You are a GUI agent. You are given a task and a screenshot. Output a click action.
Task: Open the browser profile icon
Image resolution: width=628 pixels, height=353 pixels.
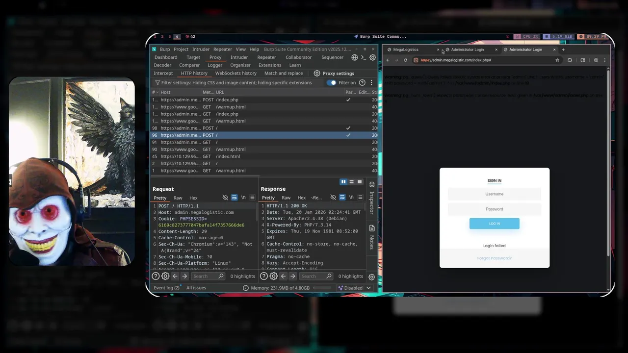click(596, 60)
